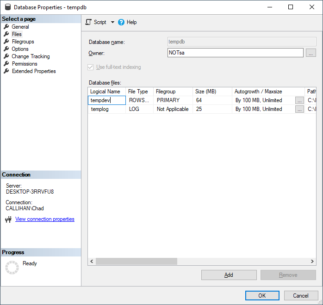Open the Script dropdown arrow
This screenshot has width=323, height=305.
(x=112, y=22)
